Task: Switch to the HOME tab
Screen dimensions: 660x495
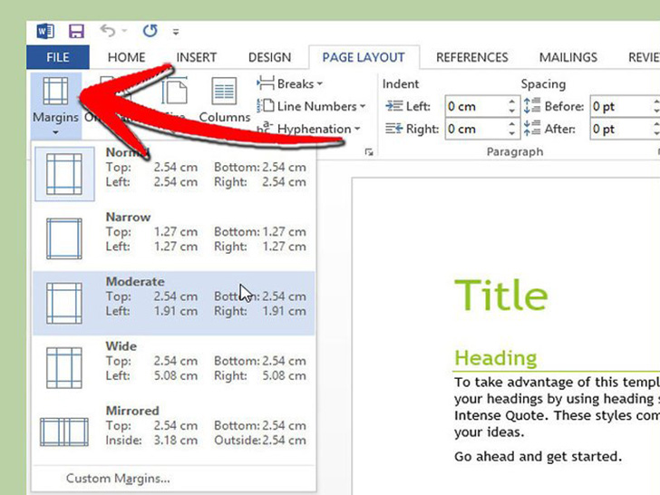Action: point(126,57)
